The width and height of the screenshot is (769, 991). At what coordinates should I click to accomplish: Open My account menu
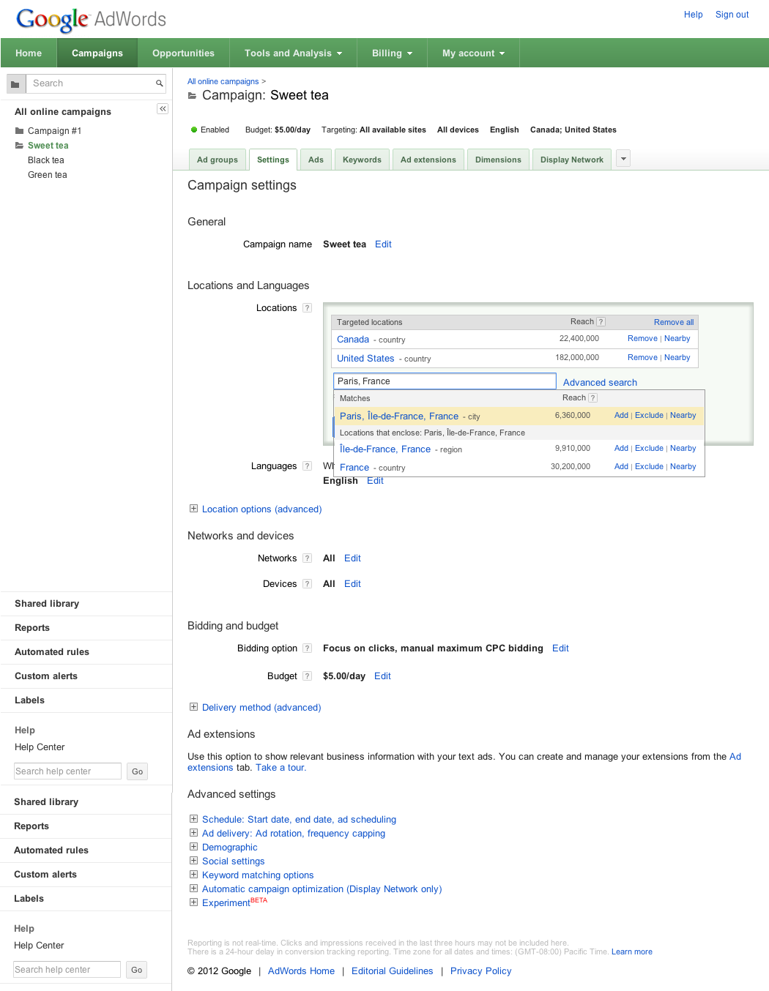(473, 53)
